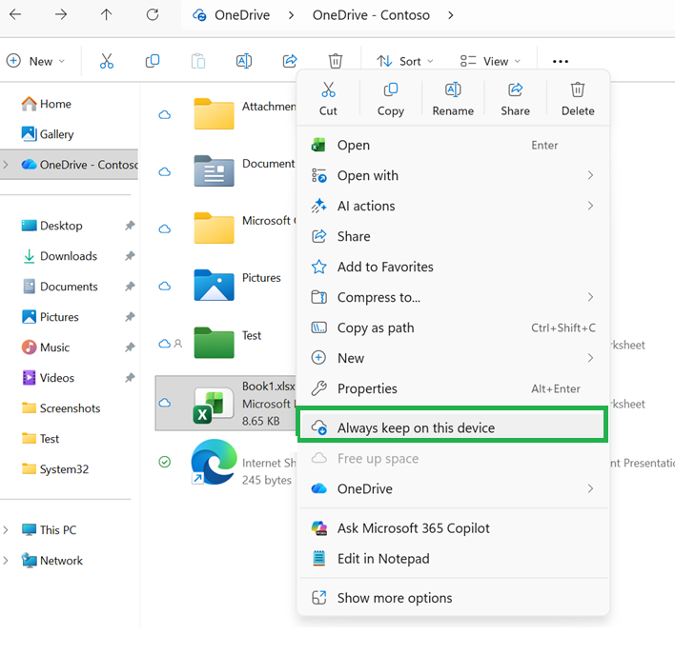Viewport: 675px width, 655px height.
Task: Refresh the current folder view
Action: pyautogui.click(x=153, y=14)
